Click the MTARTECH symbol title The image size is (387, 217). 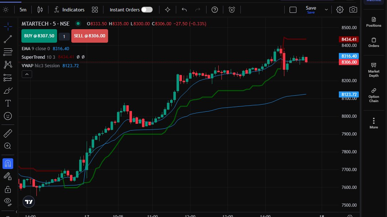(46, 23)
